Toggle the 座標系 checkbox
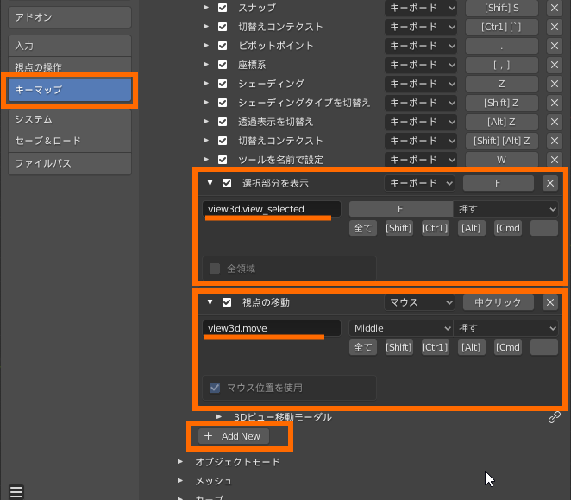Image resolution: width=571 pixels, height=500 pixels. click(223, 65)
